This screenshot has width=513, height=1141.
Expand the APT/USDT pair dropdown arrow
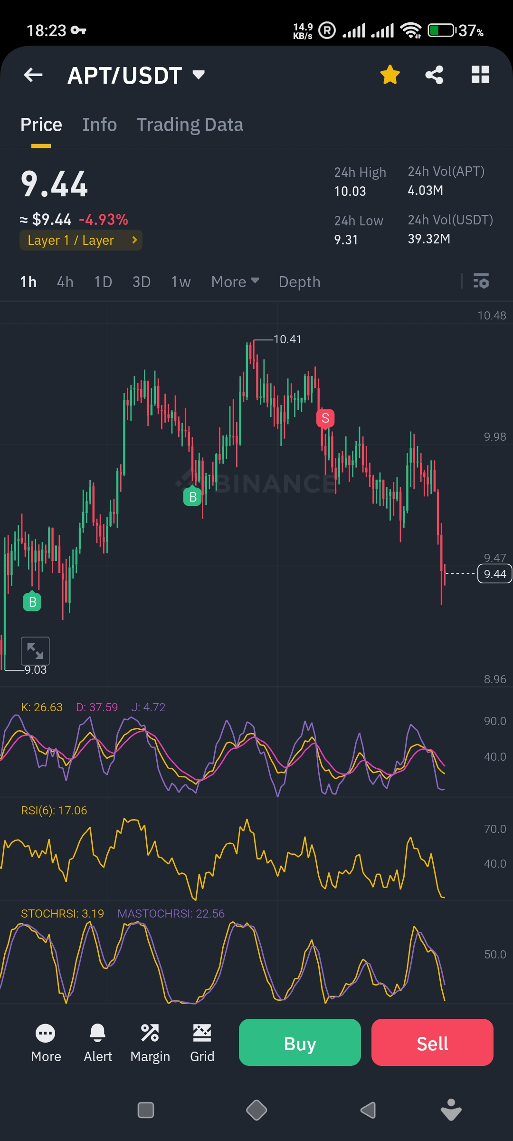[x=199, y=75]
